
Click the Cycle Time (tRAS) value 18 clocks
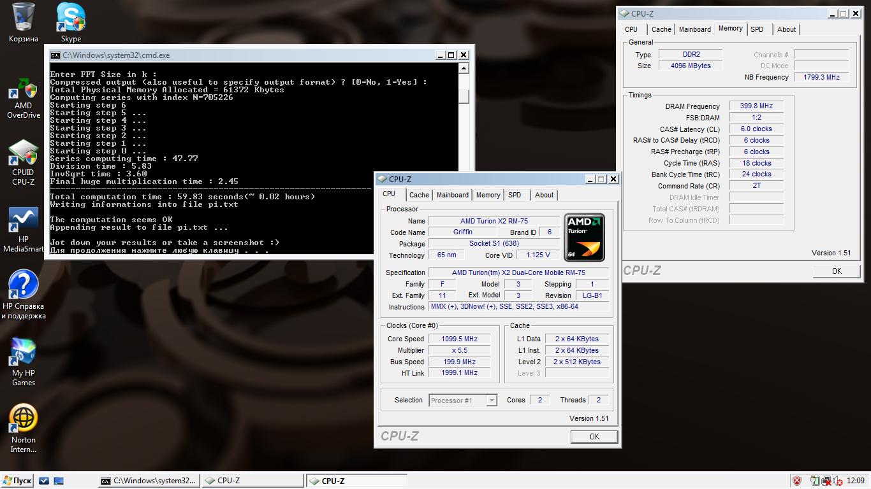point(756,163)
